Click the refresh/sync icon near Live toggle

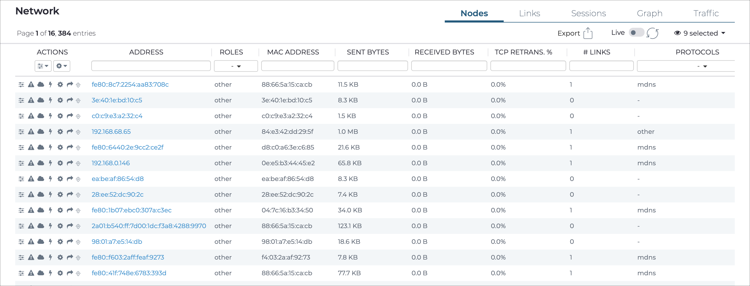click(651, 33)
